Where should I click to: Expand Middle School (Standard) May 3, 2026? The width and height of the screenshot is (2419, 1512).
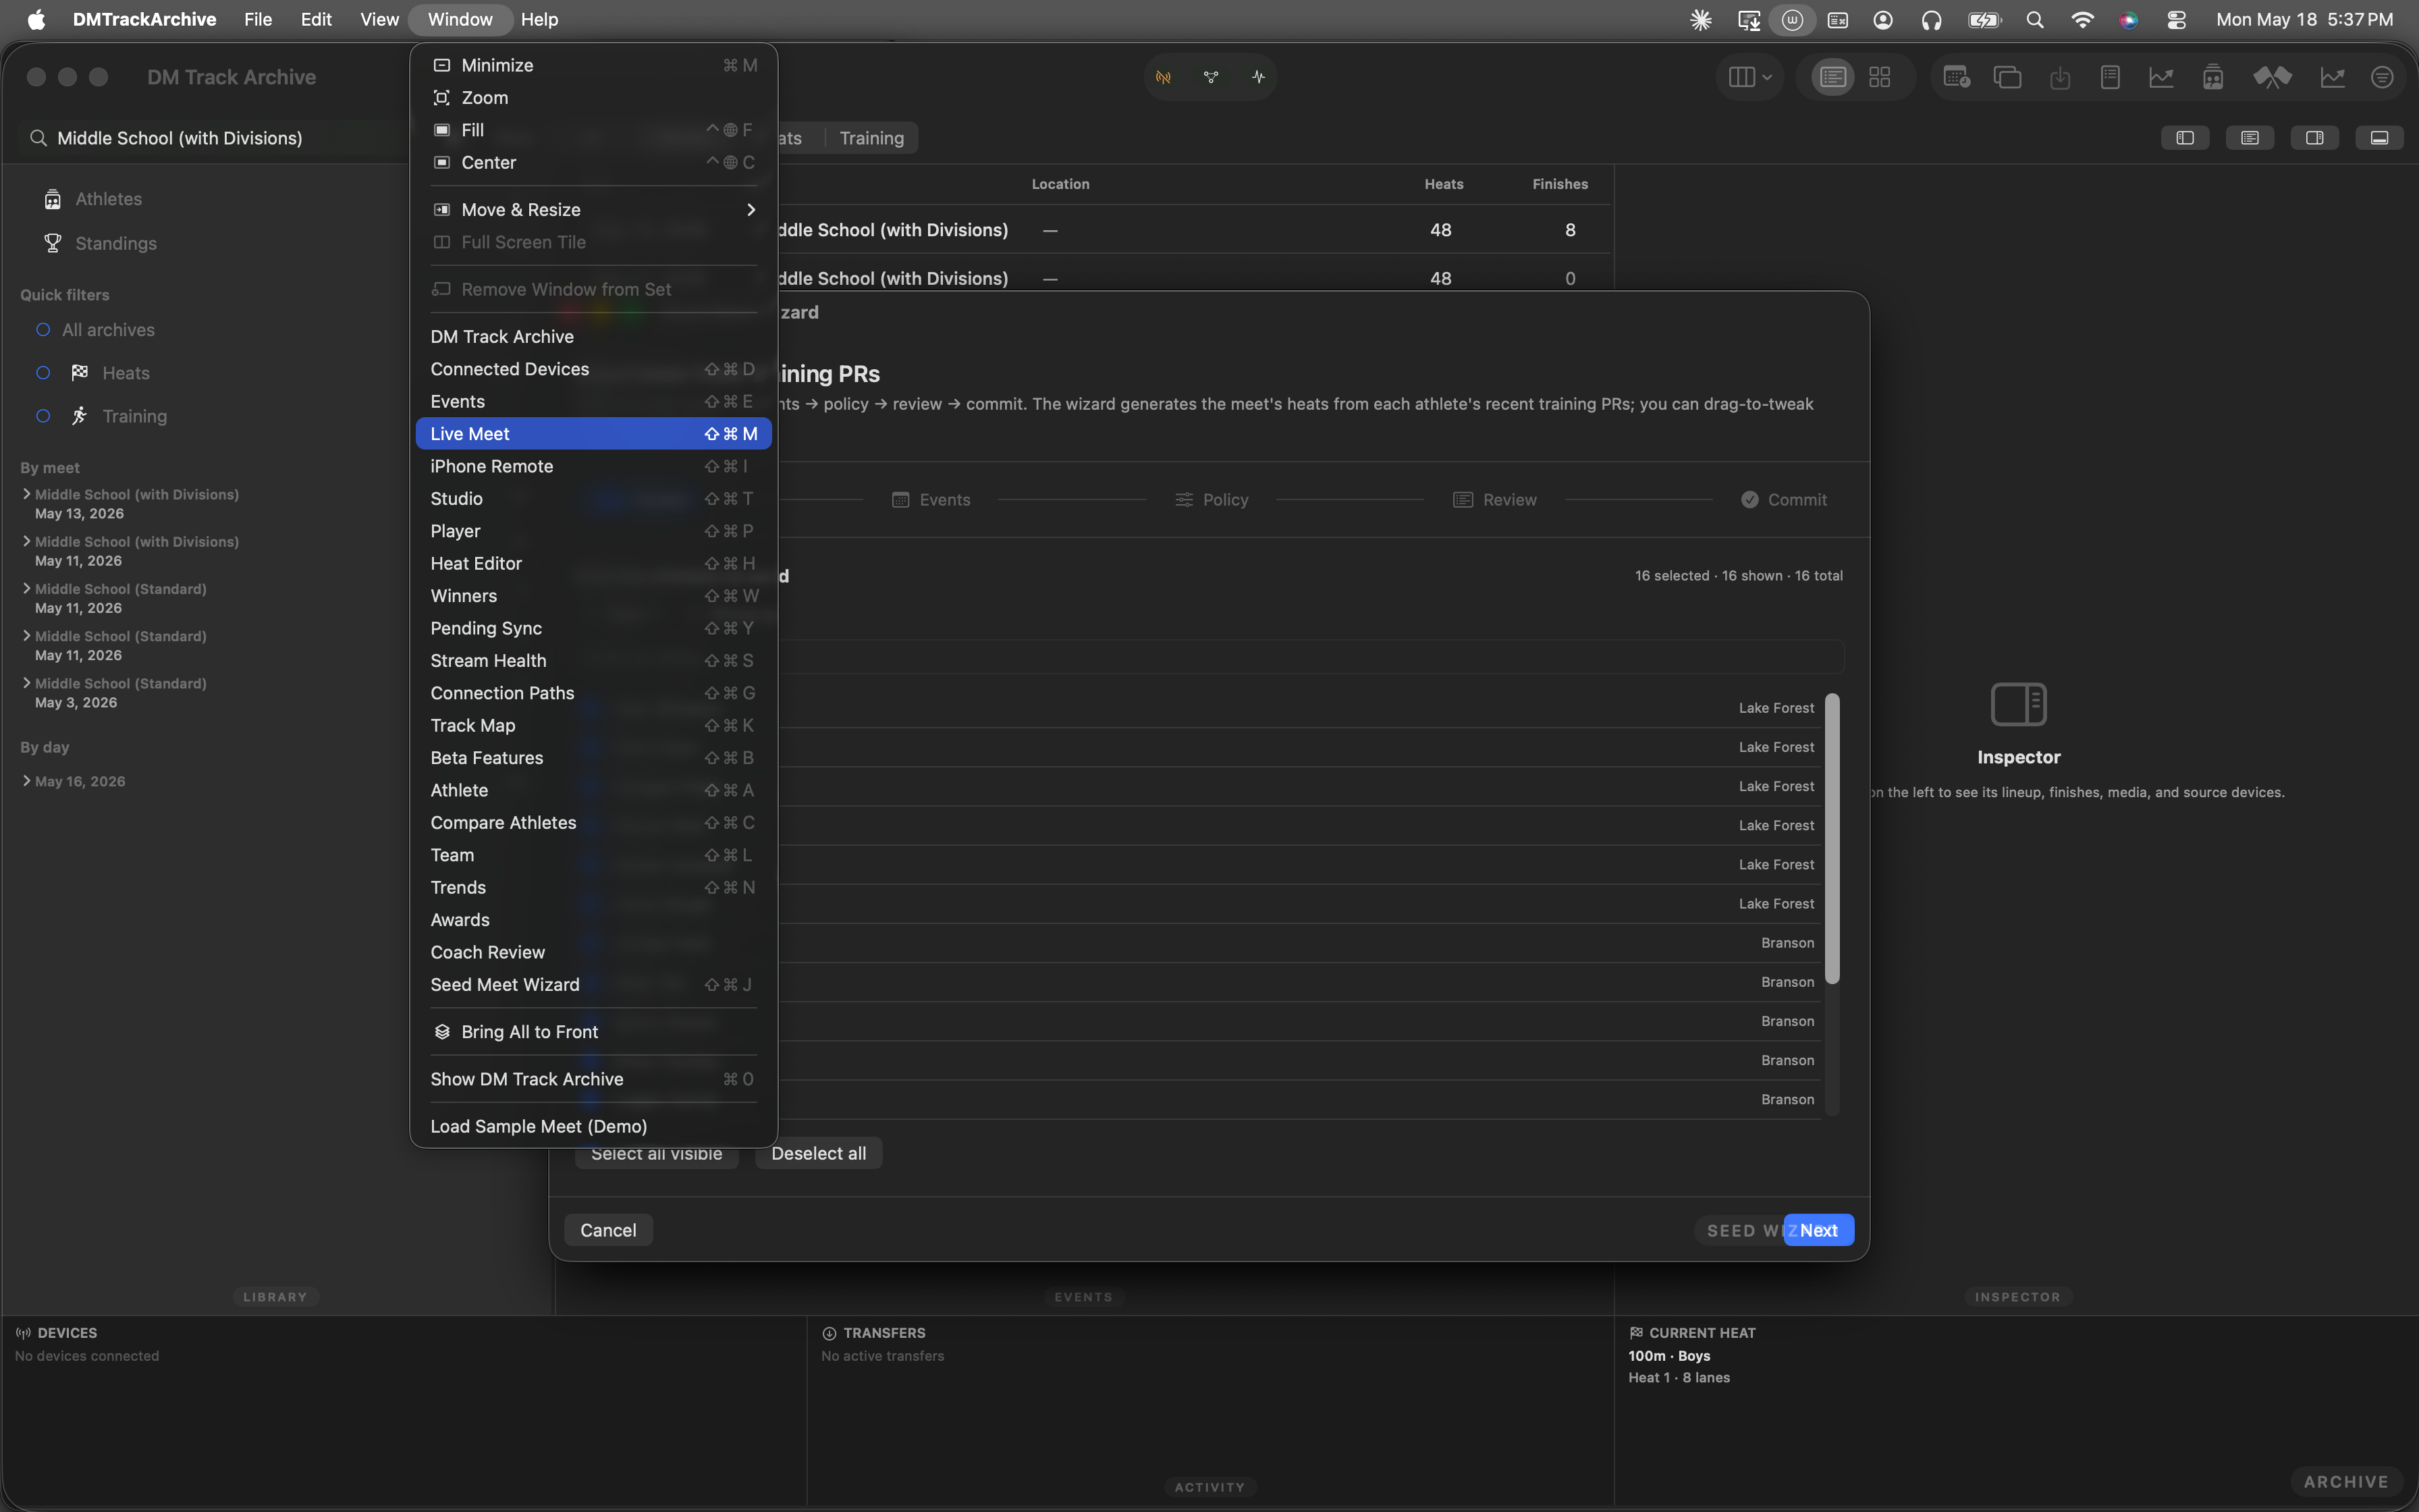click(26, 683)
